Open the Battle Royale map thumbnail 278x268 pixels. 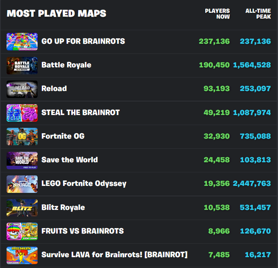click(x=22, y=65)
